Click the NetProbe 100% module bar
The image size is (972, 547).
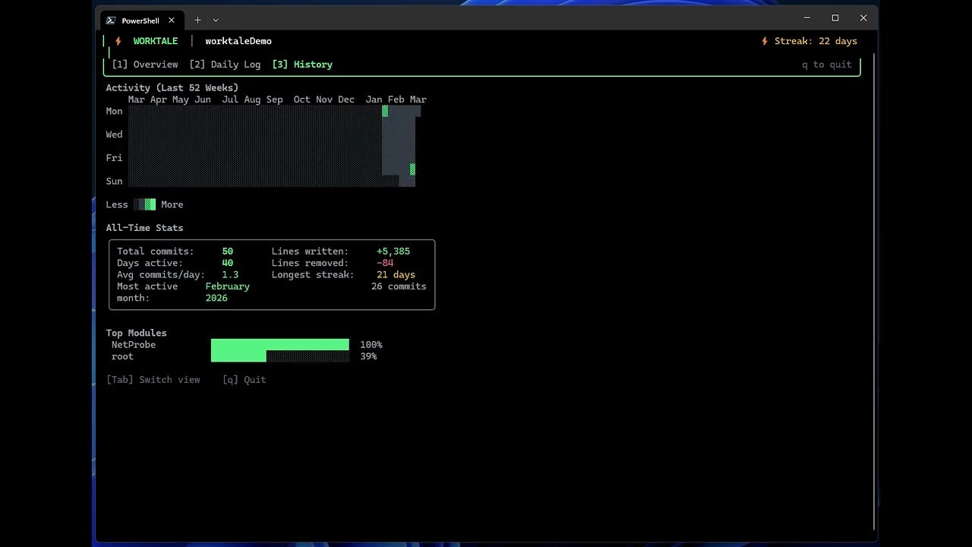[280, 345]
